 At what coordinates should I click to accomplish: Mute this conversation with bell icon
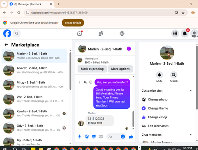click(160, 75)
